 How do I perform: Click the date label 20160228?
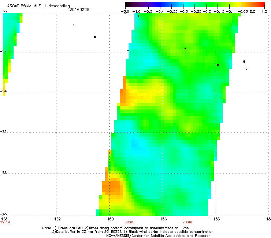[x=79, y=10]
